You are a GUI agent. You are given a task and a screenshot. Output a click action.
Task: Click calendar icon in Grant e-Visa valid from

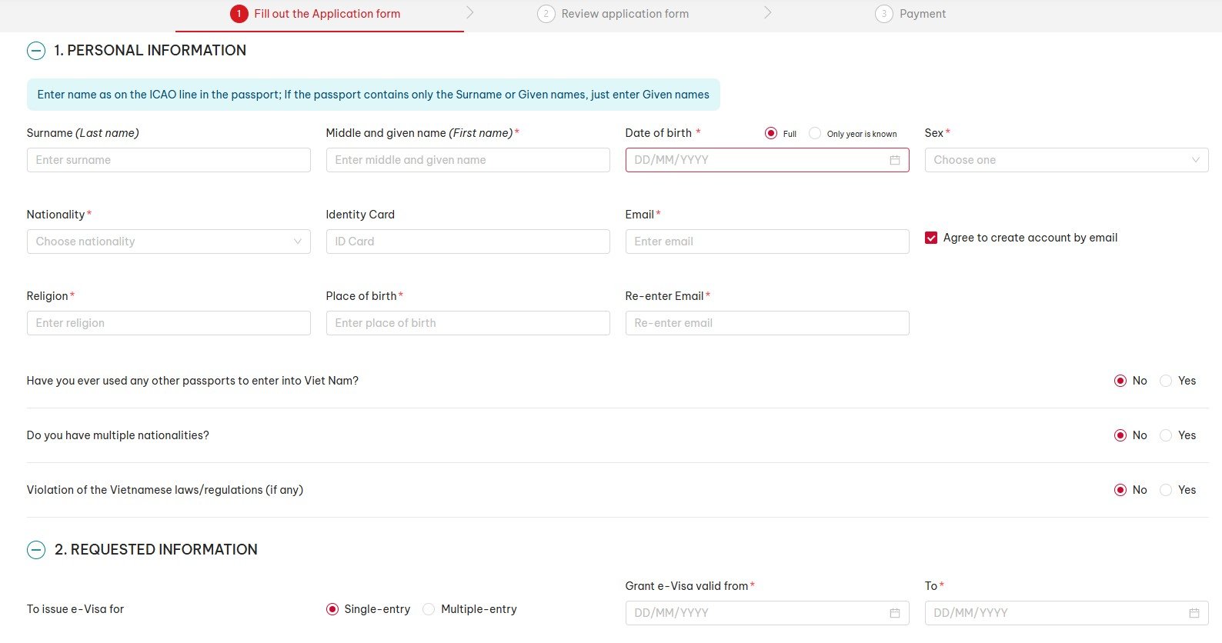coord(894,613)
